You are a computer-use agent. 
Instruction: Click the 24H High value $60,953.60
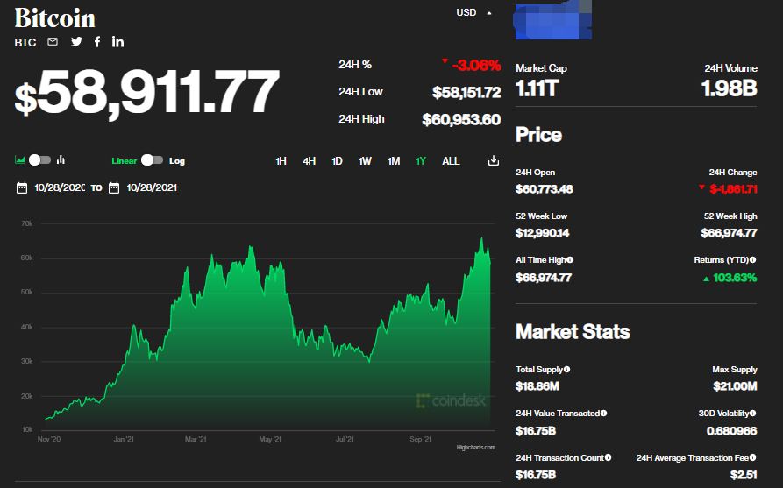click(x=461, y=119)
